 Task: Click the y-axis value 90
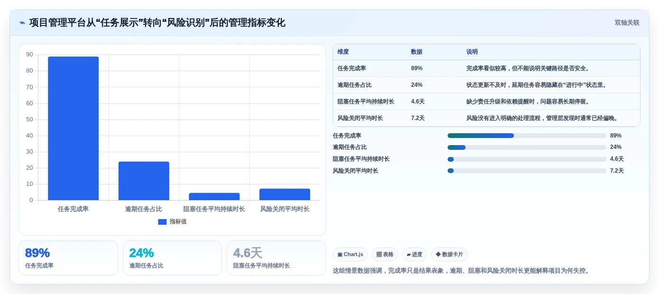[29, 55]
